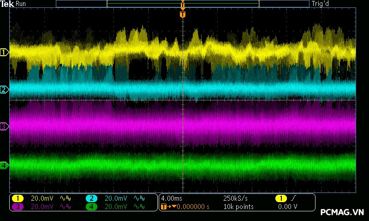The width and height of the screenshot is (369, 221).
Task: Toggle the magenta channel 3 badge
Action: tap(18, 207)
